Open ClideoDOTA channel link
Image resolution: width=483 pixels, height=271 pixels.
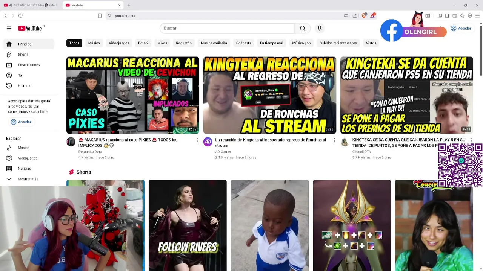[361, 152]
